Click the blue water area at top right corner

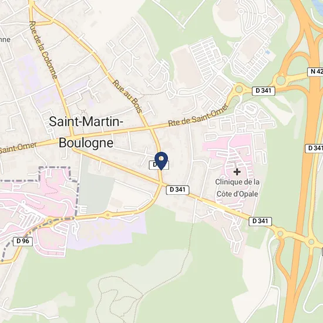pos(317,4)
